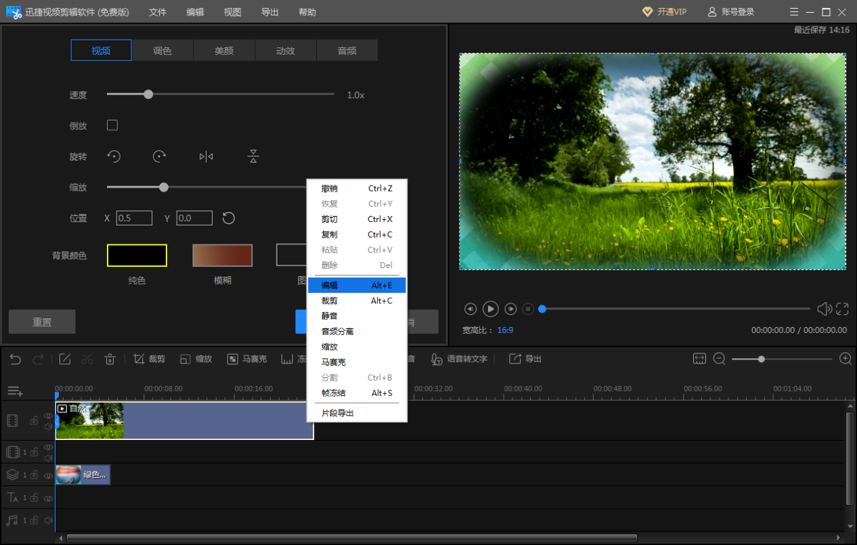
Task: Open the 文件 menu
Action: coord(158,12)
